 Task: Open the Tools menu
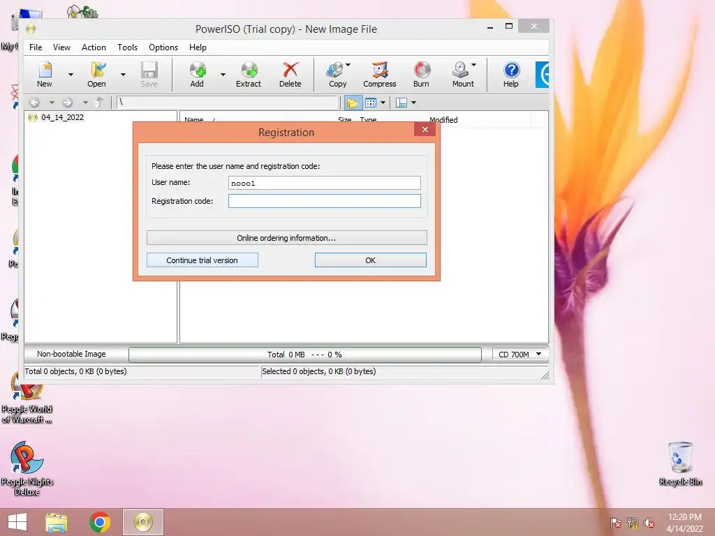[127, 47]
